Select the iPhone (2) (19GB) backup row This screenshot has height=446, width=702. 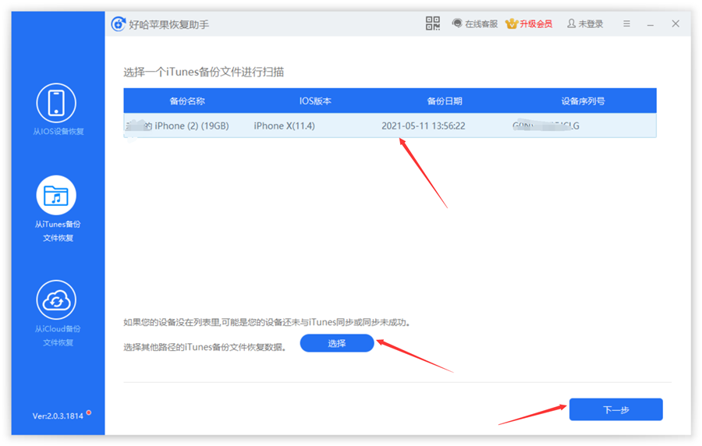pyautogui.click(x=390, y=126)
